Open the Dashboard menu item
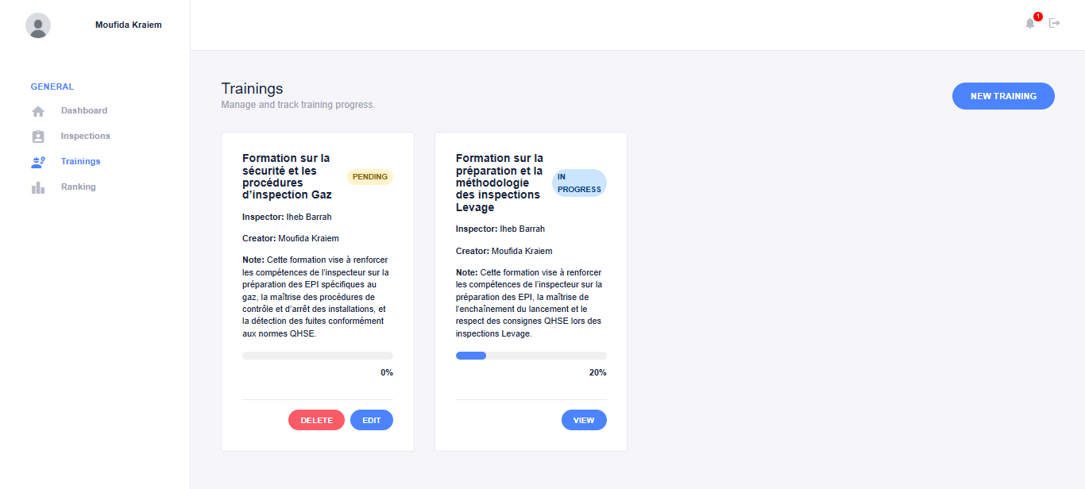Screen dimensions: 1085x489 [x=84, y=111]
